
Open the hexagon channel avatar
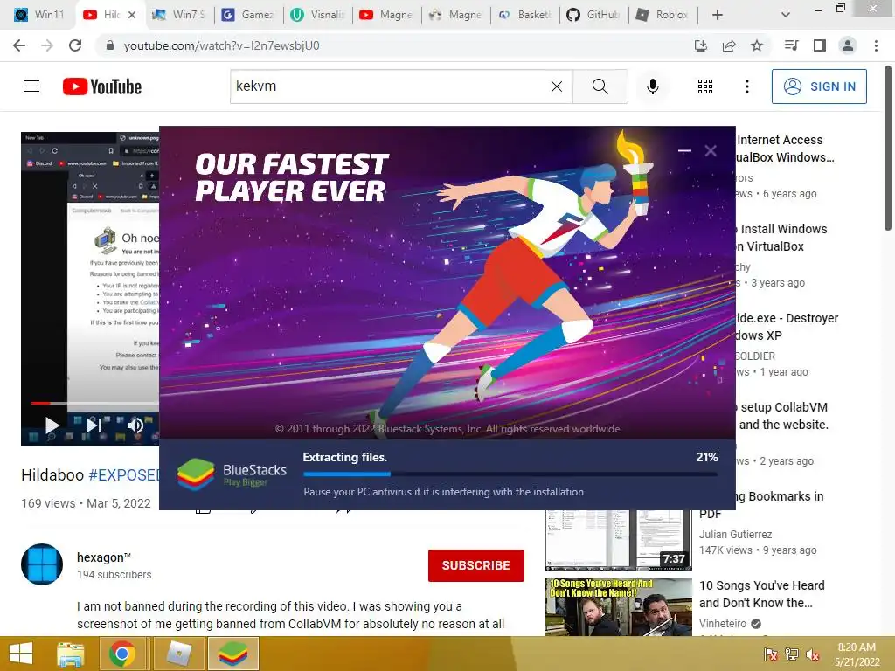[42, 564]
